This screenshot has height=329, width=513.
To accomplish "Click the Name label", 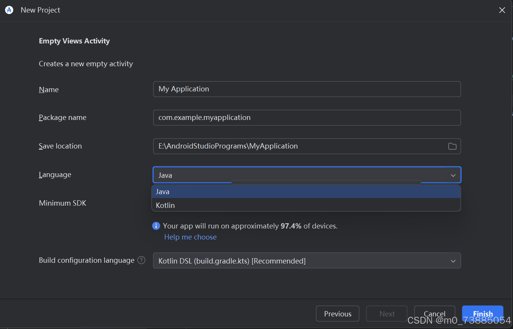I will [49, 89].
